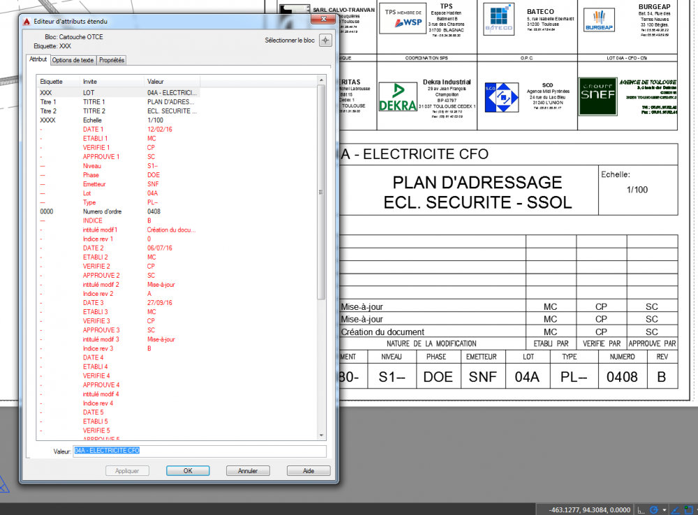The width and height of the screenshot is (698, 515).
Task: Click the AutoCAD logo in dialog title
Action: click(27, 22)
